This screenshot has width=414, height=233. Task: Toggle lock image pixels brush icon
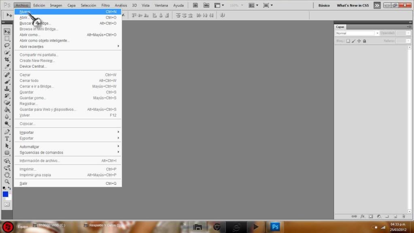[x=354, y=41]
